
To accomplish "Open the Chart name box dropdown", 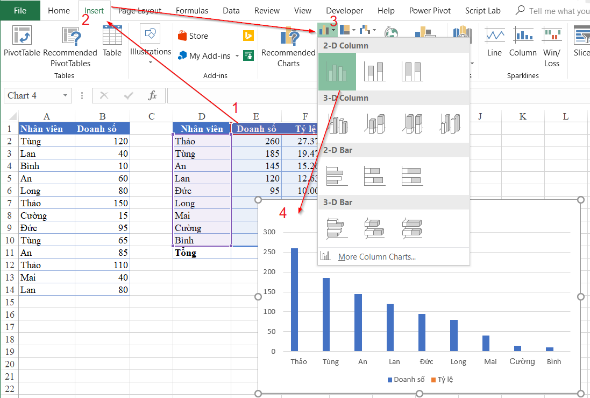I will (x=66, y=95).
